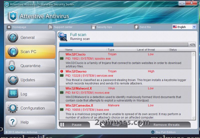This screenshot has height=138, width=200.
Task: Click the Help question mark icon
Action: click(12, 122)
